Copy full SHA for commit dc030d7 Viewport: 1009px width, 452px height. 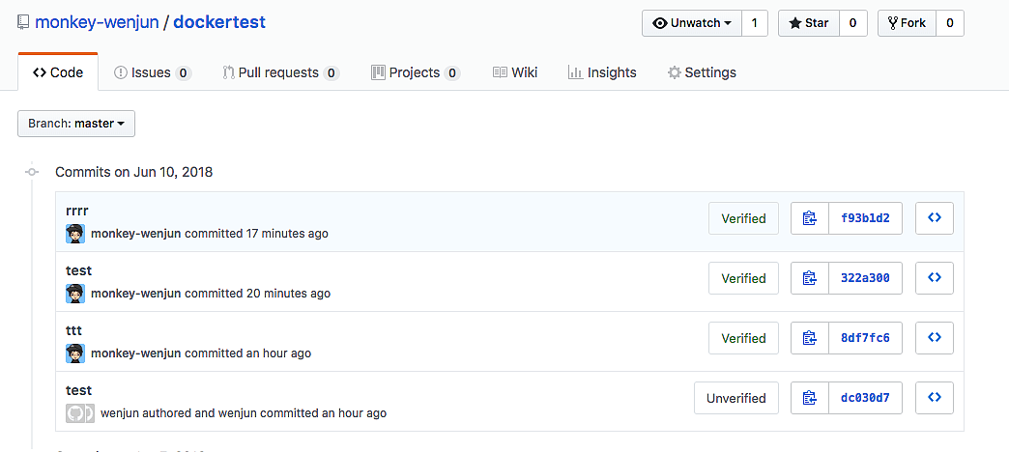810,398
